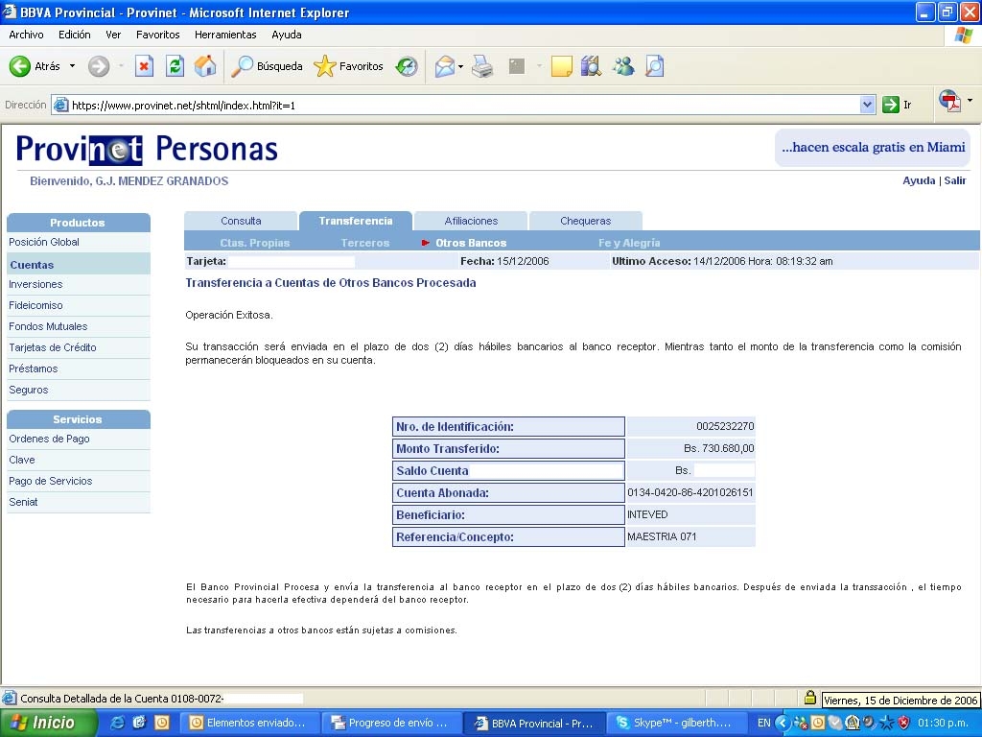Print the page with the printer icon
This screenshot has width=982, height=737.
pos(482,66)
